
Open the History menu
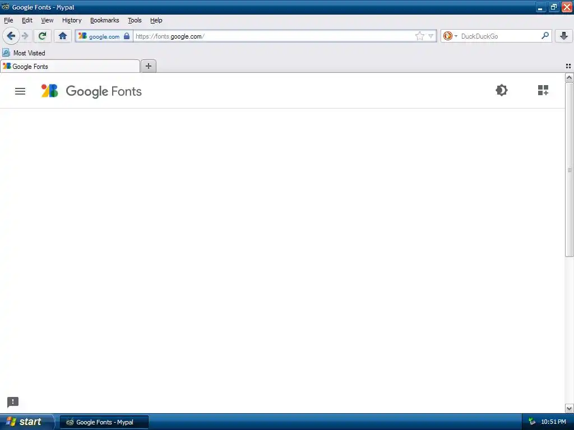pos(72,20)
